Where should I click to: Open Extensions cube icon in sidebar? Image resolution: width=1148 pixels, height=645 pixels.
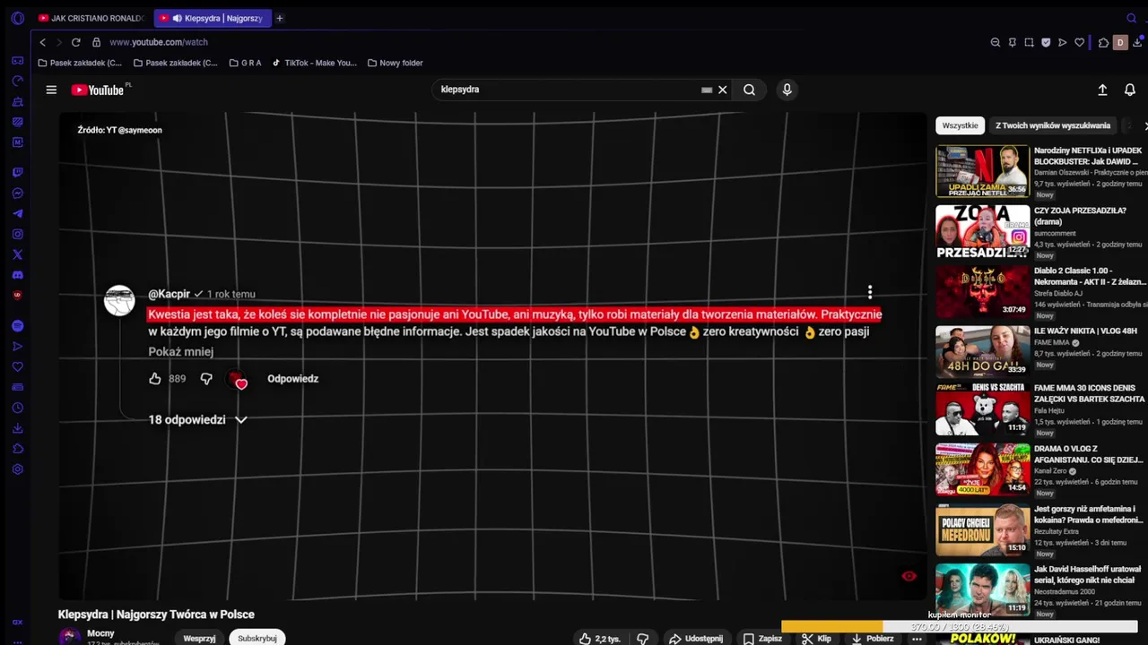coord(17,449)
